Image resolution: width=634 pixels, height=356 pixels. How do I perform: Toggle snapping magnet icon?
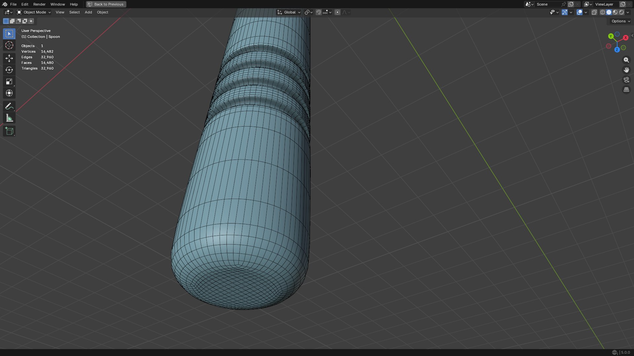[x=318, y=12]
